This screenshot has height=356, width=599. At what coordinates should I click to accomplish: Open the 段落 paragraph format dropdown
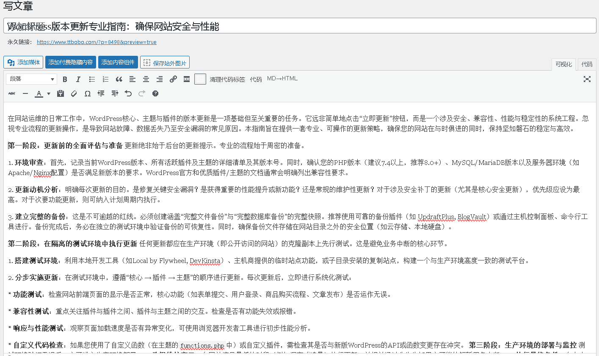(31, 79)
